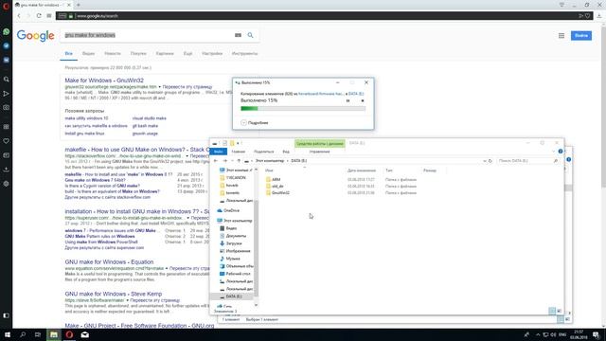Open File Explorer from the taskbar

pyautogui.click(x=54, y=334)
